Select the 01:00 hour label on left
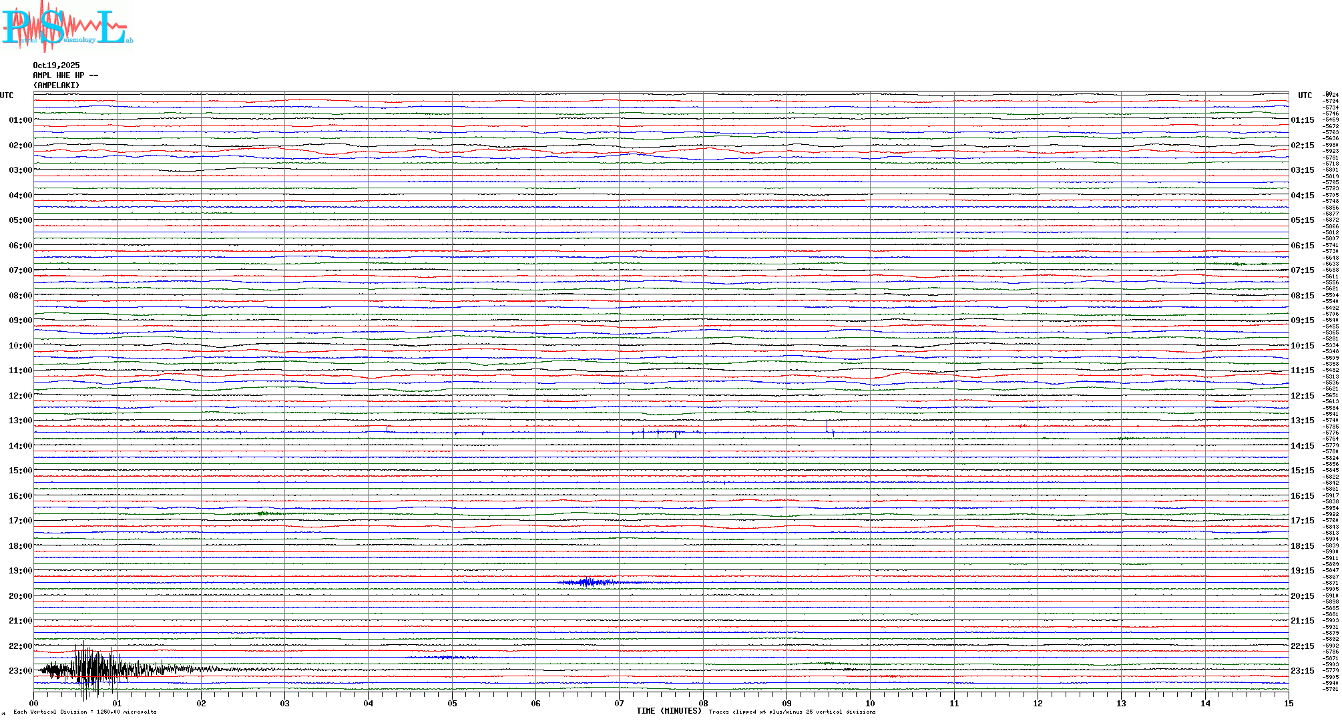Screen dimensions: 1342x721 tap(20, 120)
